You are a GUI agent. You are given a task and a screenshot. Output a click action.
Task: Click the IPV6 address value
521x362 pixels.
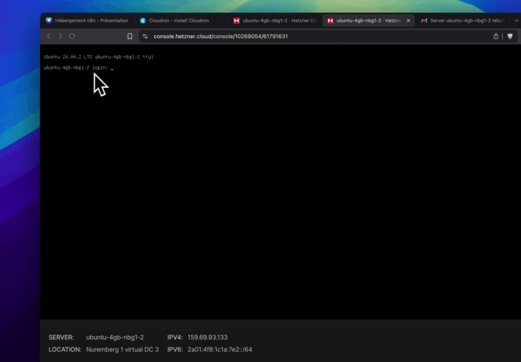point(220,349)
